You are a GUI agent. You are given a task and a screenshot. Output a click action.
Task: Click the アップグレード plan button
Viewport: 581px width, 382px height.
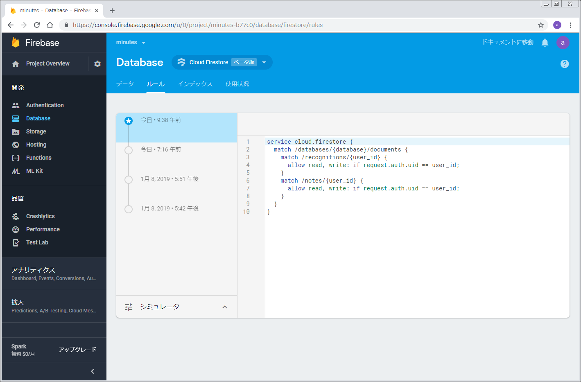77,350
